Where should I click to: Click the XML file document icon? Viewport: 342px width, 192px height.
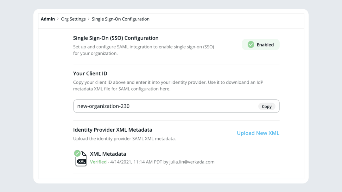tap(81, 159)
